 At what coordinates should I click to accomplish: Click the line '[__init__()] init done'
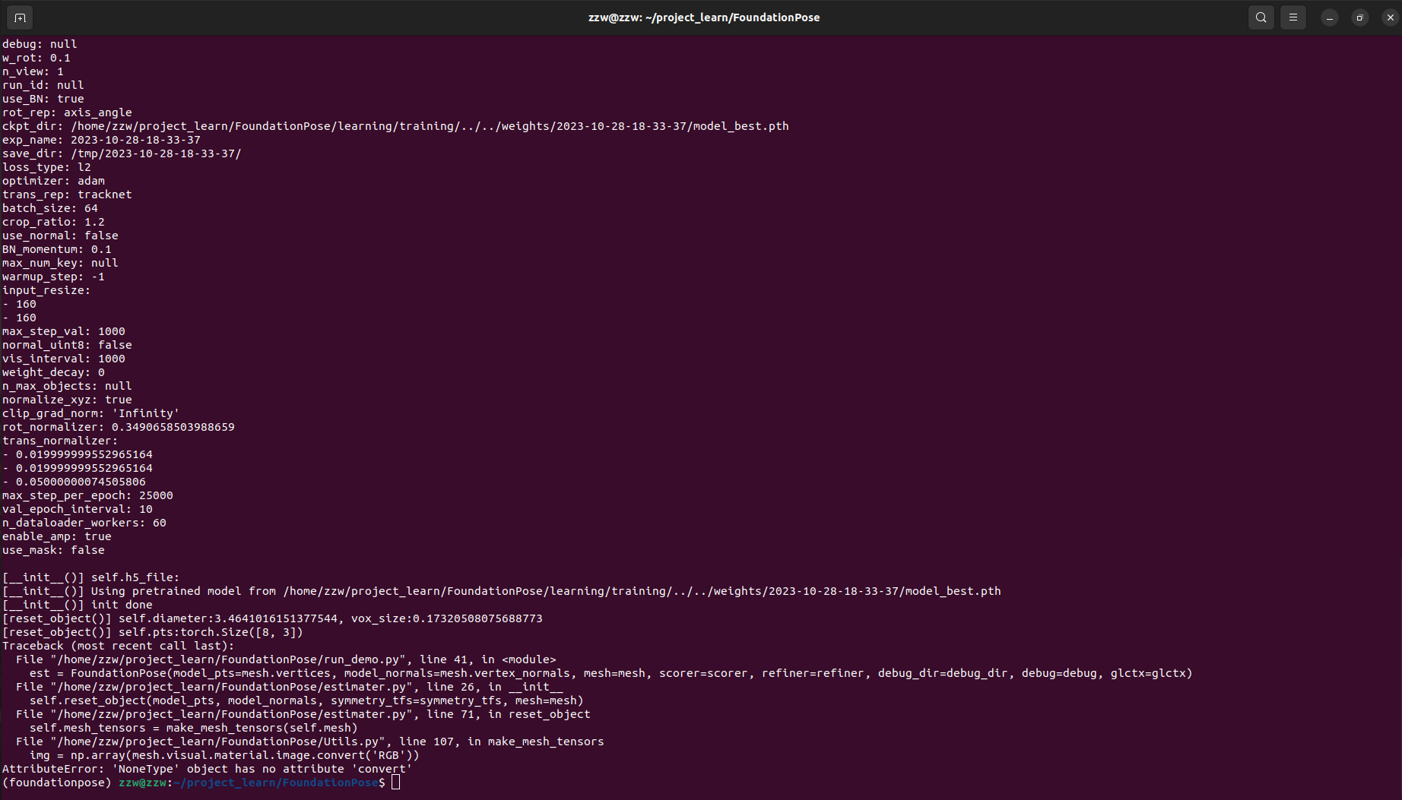coord(78,605)
